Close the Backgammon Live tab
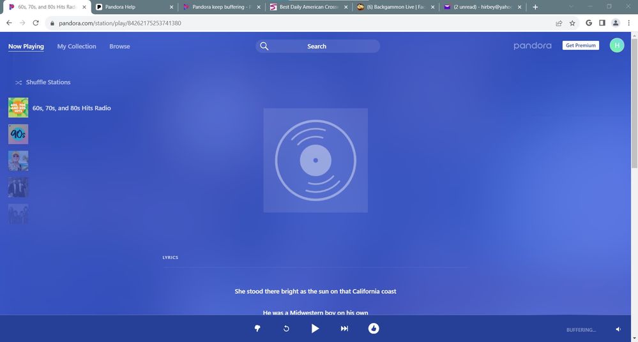 click(x=432, y=7)
